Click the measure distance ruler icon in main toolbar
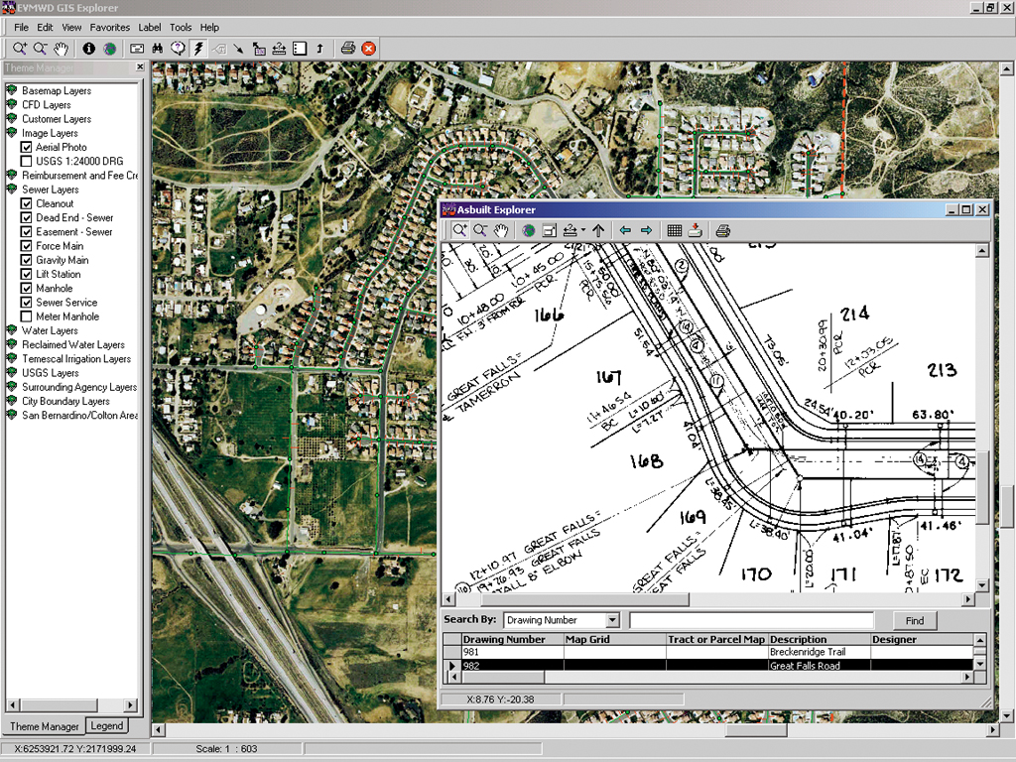The height and width of the screenshot is (762, 1016). pyautogui.click(x=279, y=48)
